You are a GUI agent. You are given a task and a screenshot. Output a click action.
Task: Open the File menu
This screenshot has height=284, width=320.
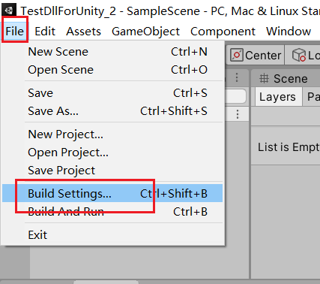[x=14, y=32]
